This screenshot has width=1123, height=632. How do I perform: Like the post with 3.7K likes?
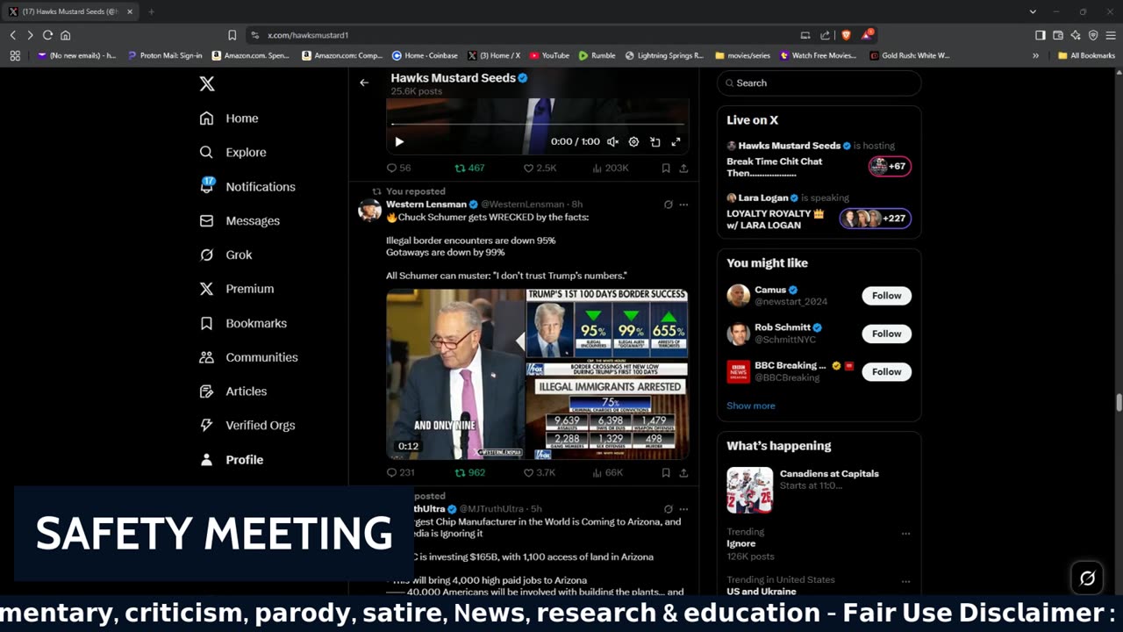[x=540, y=472]
